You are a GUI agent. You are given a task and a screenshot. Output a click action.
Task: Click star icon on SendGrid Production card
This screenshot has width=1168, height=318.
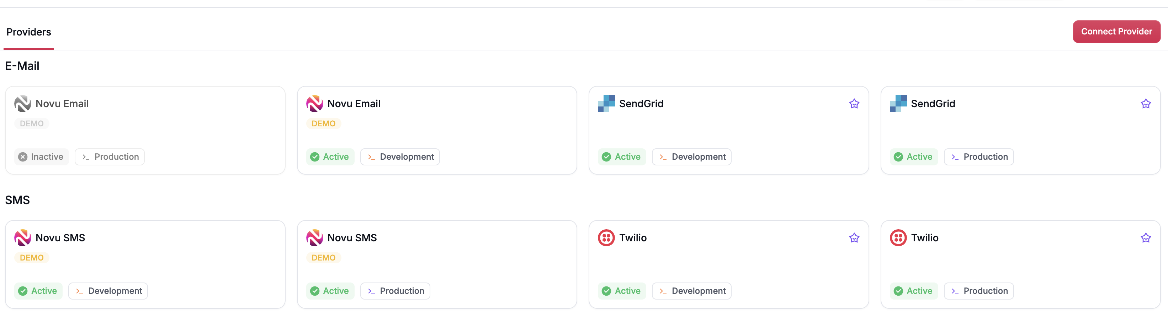click(x=1145, y=104)
